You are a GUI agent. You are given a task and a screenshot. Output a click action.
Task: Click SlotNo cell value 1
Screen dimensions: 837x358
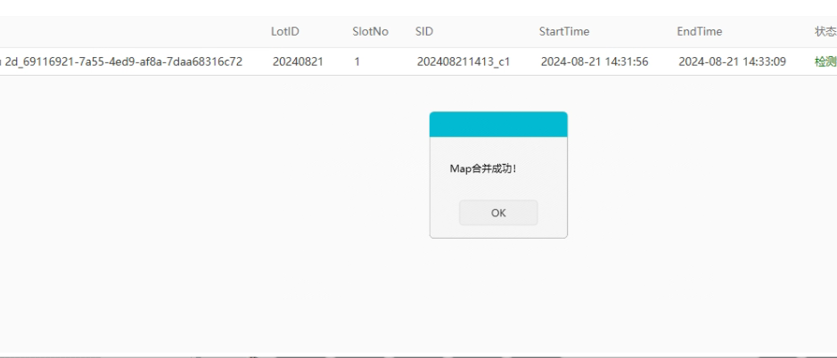coord(357,61)
